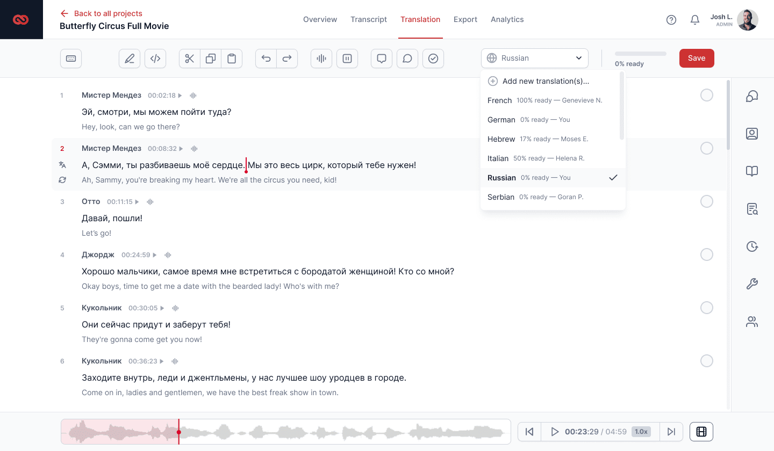774x451 pixels.
Task: Click the copy icon in toolbar
Action: [211, 59]
